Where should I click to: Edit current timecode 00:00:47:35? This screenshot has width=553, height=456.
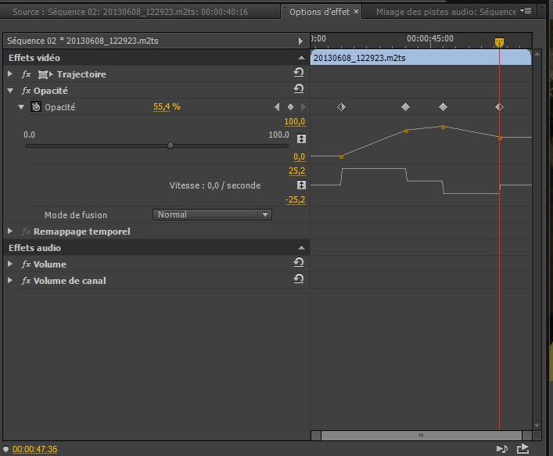tap(34, 449)
